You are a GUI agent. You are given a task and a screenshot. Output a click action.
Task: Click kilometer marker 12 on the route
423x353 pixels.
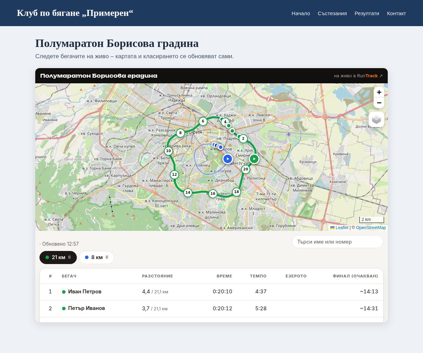click(x=174, y=174)
